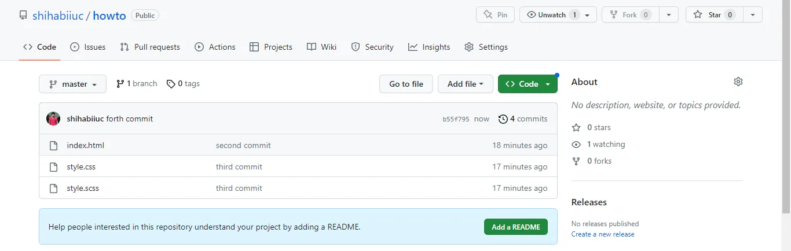The image size is (791, 251).
Task: Go to the Security tab
Action: point(372,47)
